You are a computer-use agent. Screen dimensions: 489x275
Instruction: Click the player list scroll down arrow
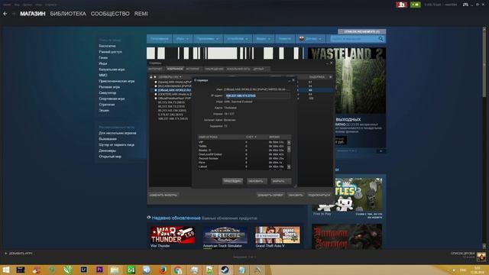289,167
